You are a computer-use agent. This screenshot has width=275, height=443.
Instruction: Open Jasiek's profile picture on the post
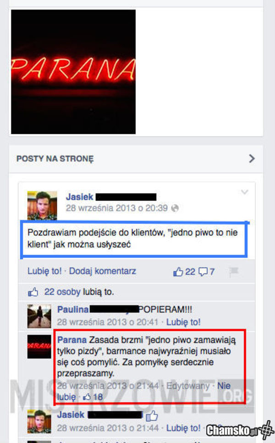(x=42, y=206)
